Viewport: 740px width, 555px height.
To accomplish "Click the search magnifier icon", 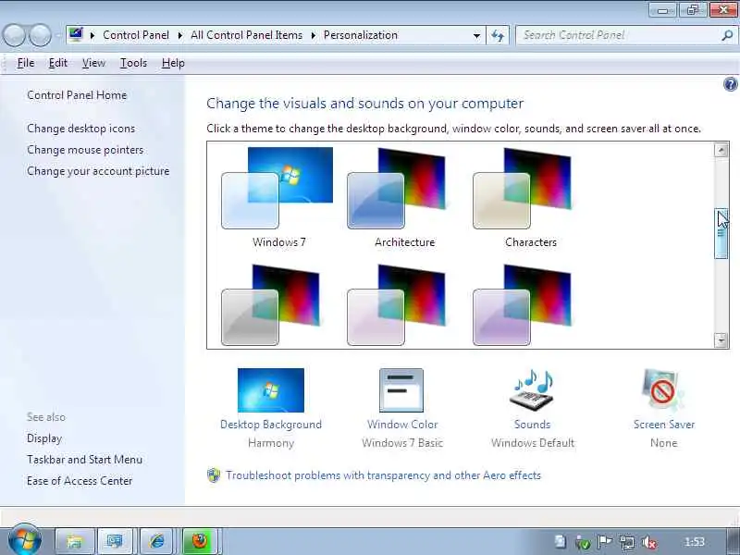I will point(727,35).
